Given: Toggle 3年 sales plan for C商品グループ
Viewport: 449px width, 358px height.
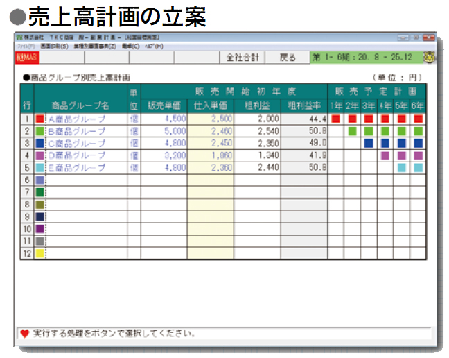Looking at the screenshot, I should pos(369,143).
